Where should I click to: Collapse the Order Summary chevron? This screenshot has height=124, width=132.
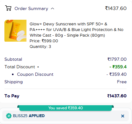(x=52, y=8)
